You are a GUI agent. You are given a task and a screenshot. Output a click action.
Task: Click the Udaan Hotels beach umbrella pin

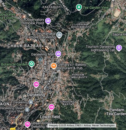27,124
